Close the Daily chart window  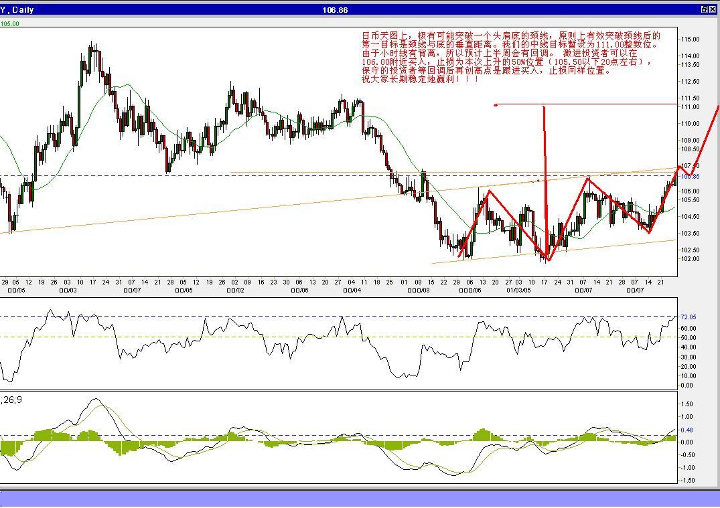coord(713,9)
